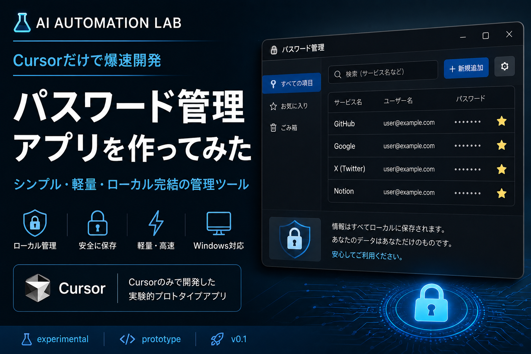Screen dimensions: 531x354
Task: Click the Cursorのみで開発した text
Action: 172,282
